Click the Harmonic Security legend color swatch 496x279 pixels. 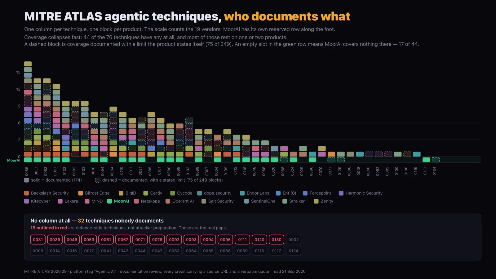pos(341,193)
